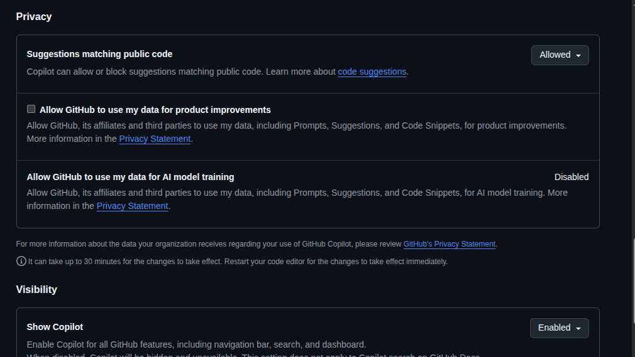Click the caret arrow on the Enabled dropdown
Viewport: 635px width, 357px height.
coord(577,328)
